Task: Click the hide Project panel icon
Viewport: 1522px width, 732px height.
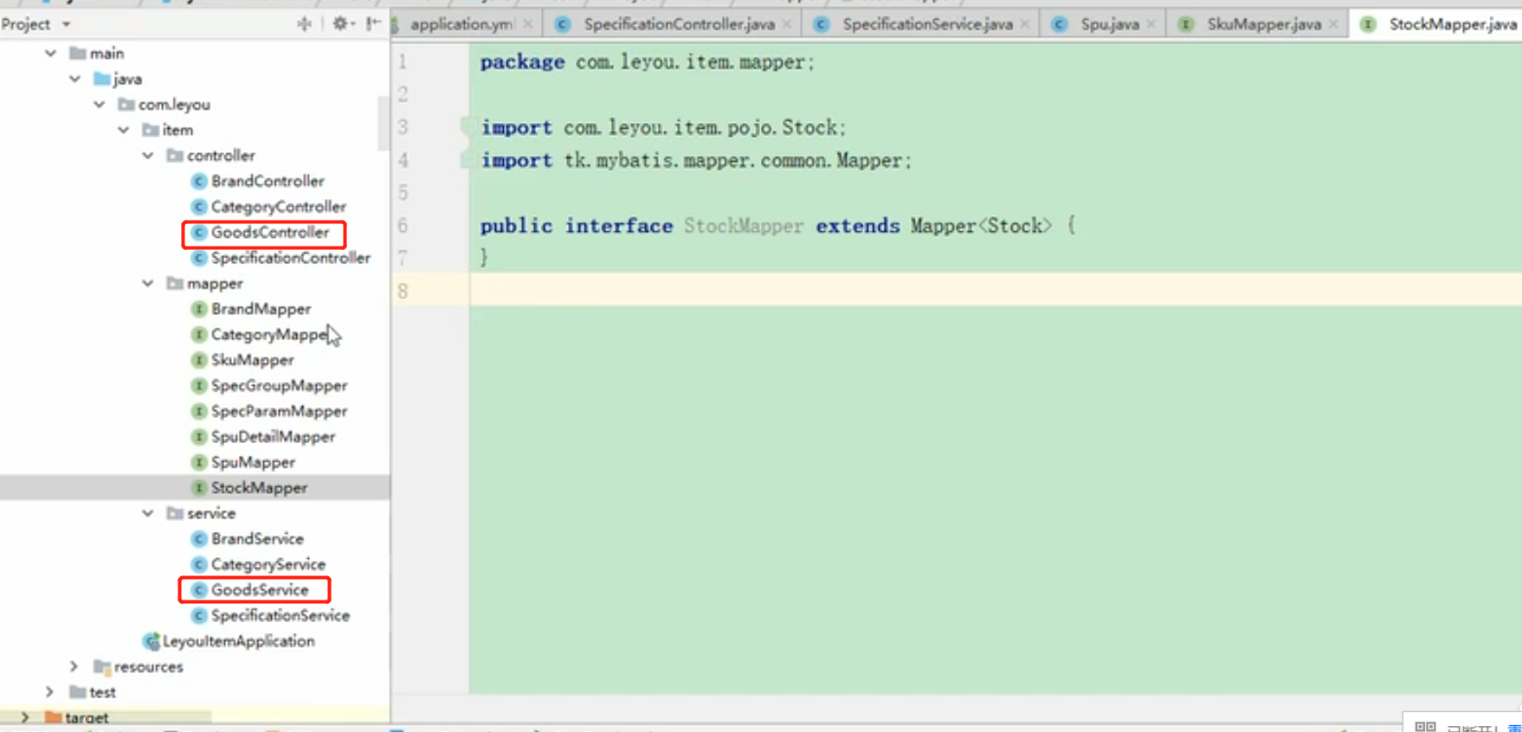Action: click(373, 24)
